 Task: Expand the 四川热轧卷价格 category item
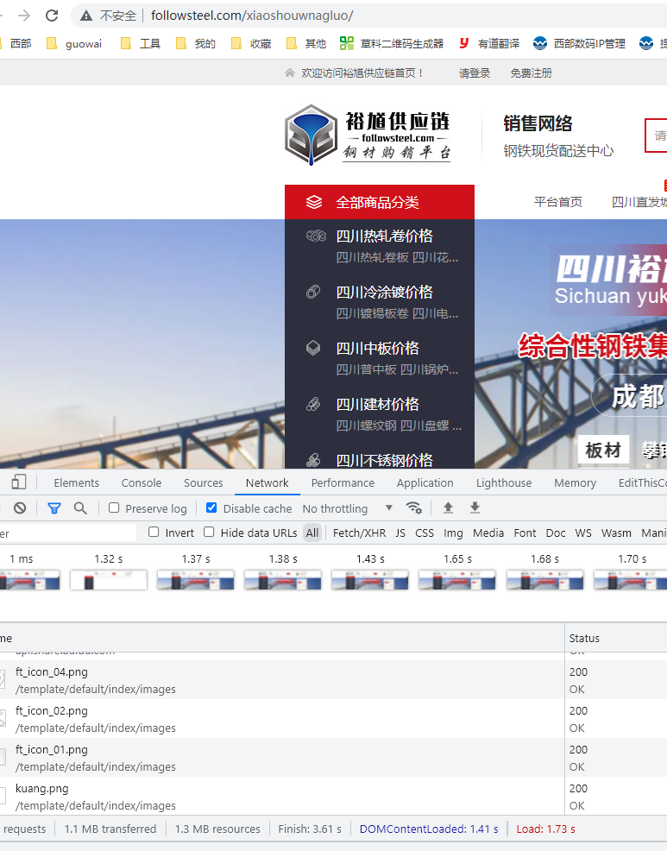pos(384,236)
